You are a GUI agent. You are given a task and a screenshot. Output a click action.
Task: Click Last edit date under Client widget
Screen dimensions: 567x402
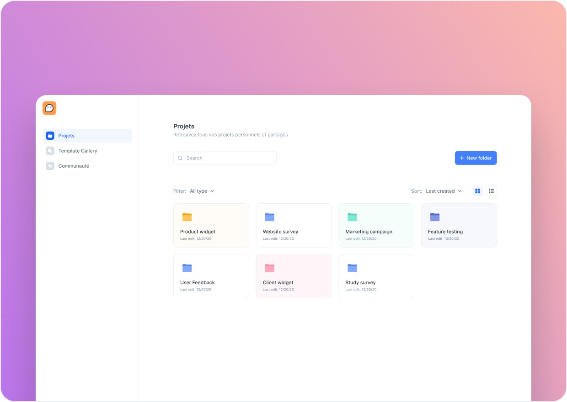[x=278, y=290]
